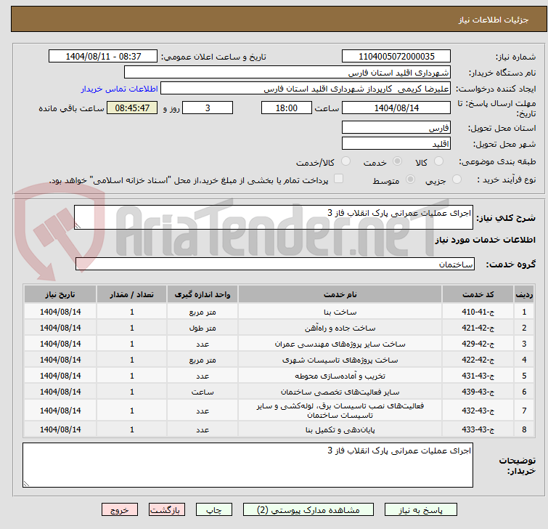Click service name ساخت بنا

pos(340,312)
